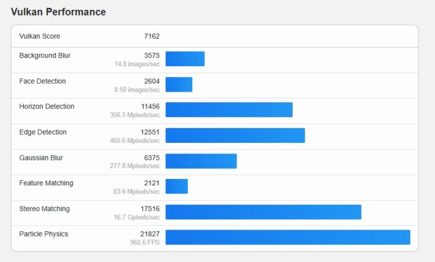Viewport: 435px width, 262px height.
Task: Click the 960.6 FPS value text
Action: pyautogui.click(x=145, y=242)
